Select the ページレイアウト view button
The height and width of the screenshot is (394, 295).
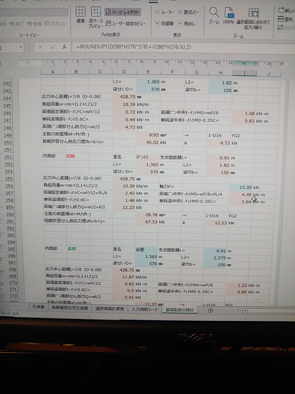click(x=123, y=12)
